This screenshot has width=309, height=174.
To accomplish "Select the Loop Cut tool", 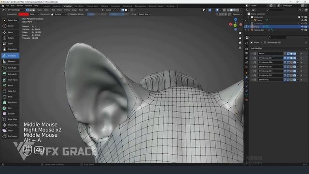I will click(11, 91).
